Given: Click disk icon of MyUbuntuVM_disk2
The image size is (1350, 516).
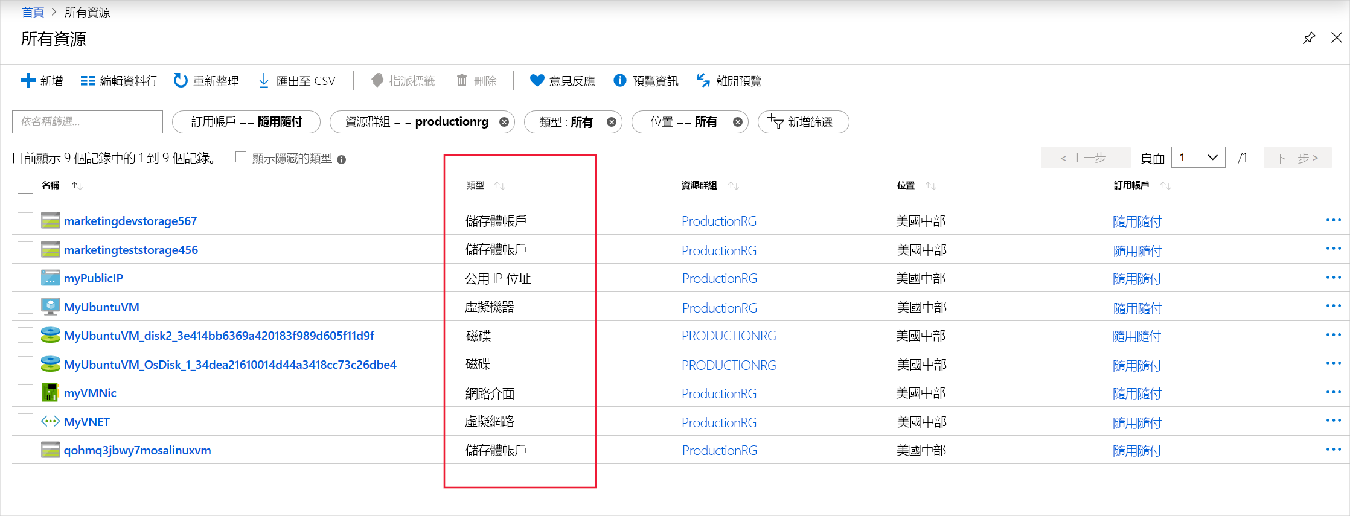Looking at the screenshot, I should [x=51, y=335].
